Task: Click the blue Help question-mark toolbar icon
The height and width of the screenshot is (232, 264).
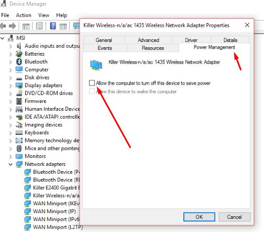Action: pos(53,26)
